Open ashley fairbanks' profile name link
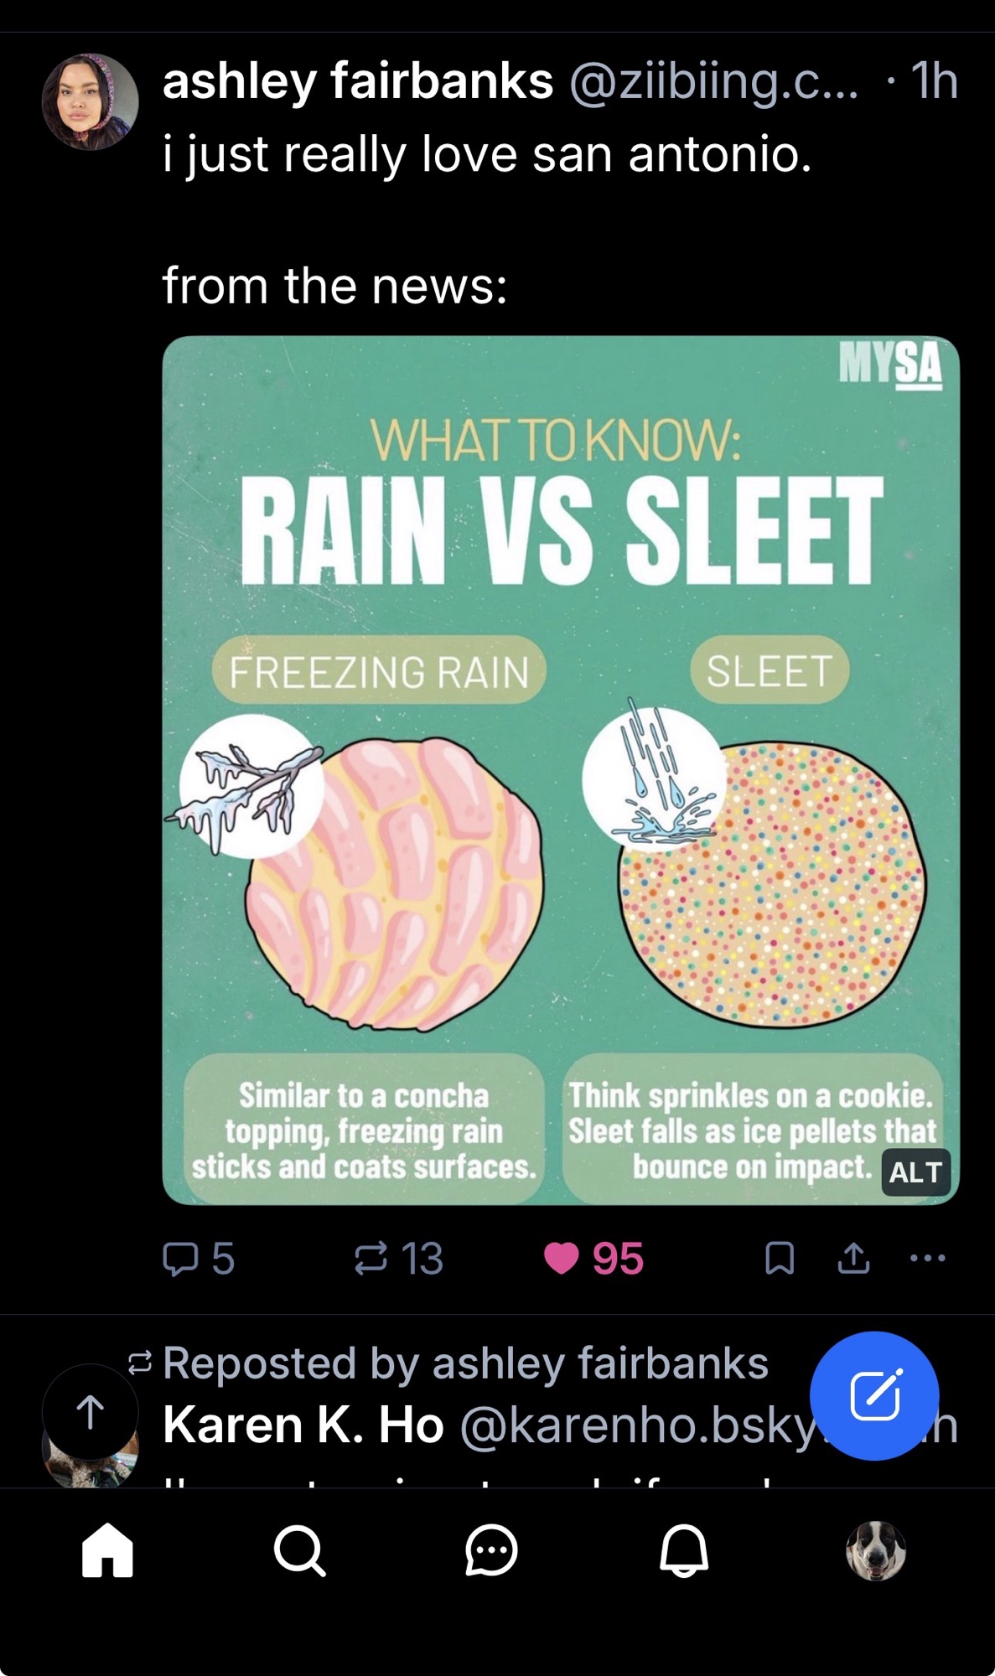Image resolution: width=995 pixels, height=1676 pixels. [x=358, y=81]
